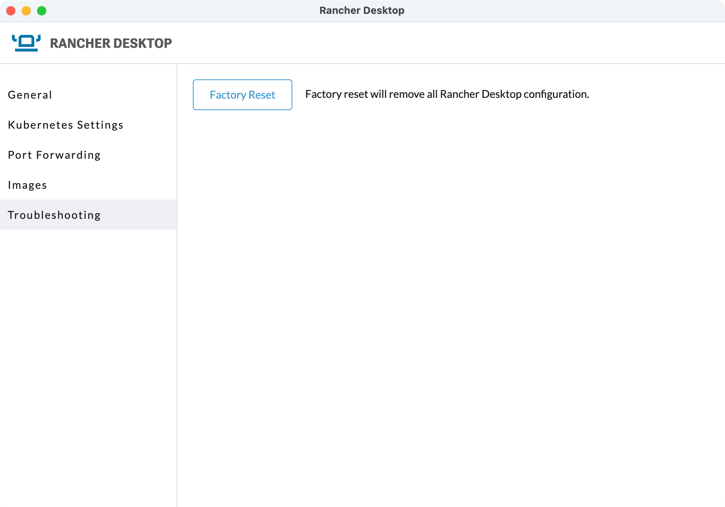Minimize the Rancher Desktop window
Image resolution: width=725 pixels, height=507 pixels.
26,11
